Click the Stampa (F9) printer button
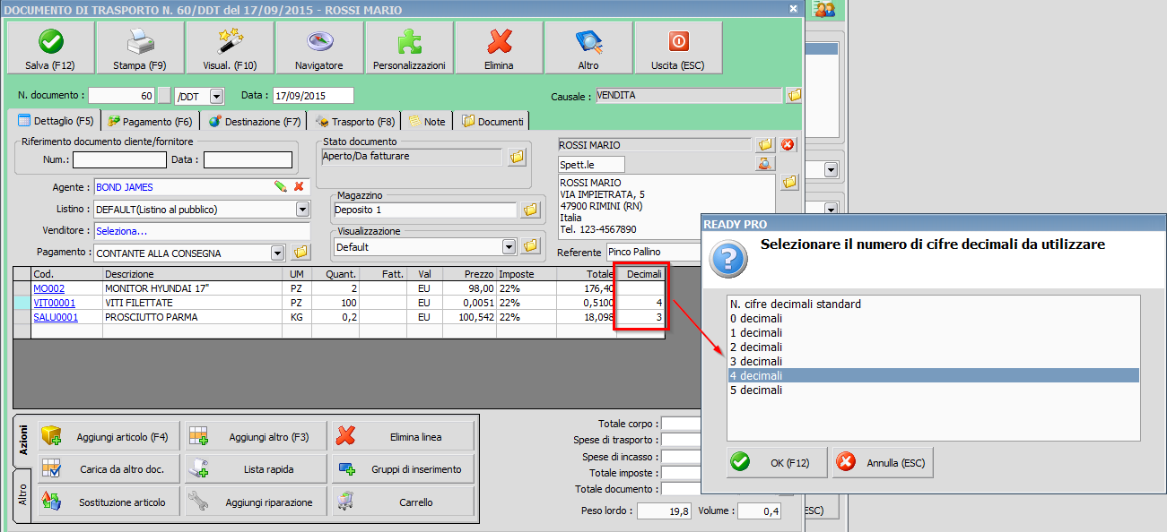The width and height of the screenshot is (1167, 532). coord(140,47)
